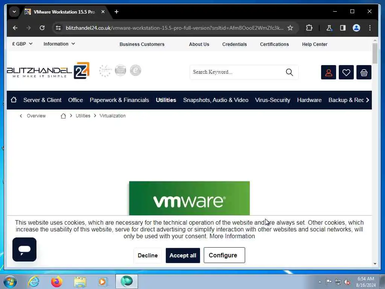Click the VMware product image

point(189,198)
